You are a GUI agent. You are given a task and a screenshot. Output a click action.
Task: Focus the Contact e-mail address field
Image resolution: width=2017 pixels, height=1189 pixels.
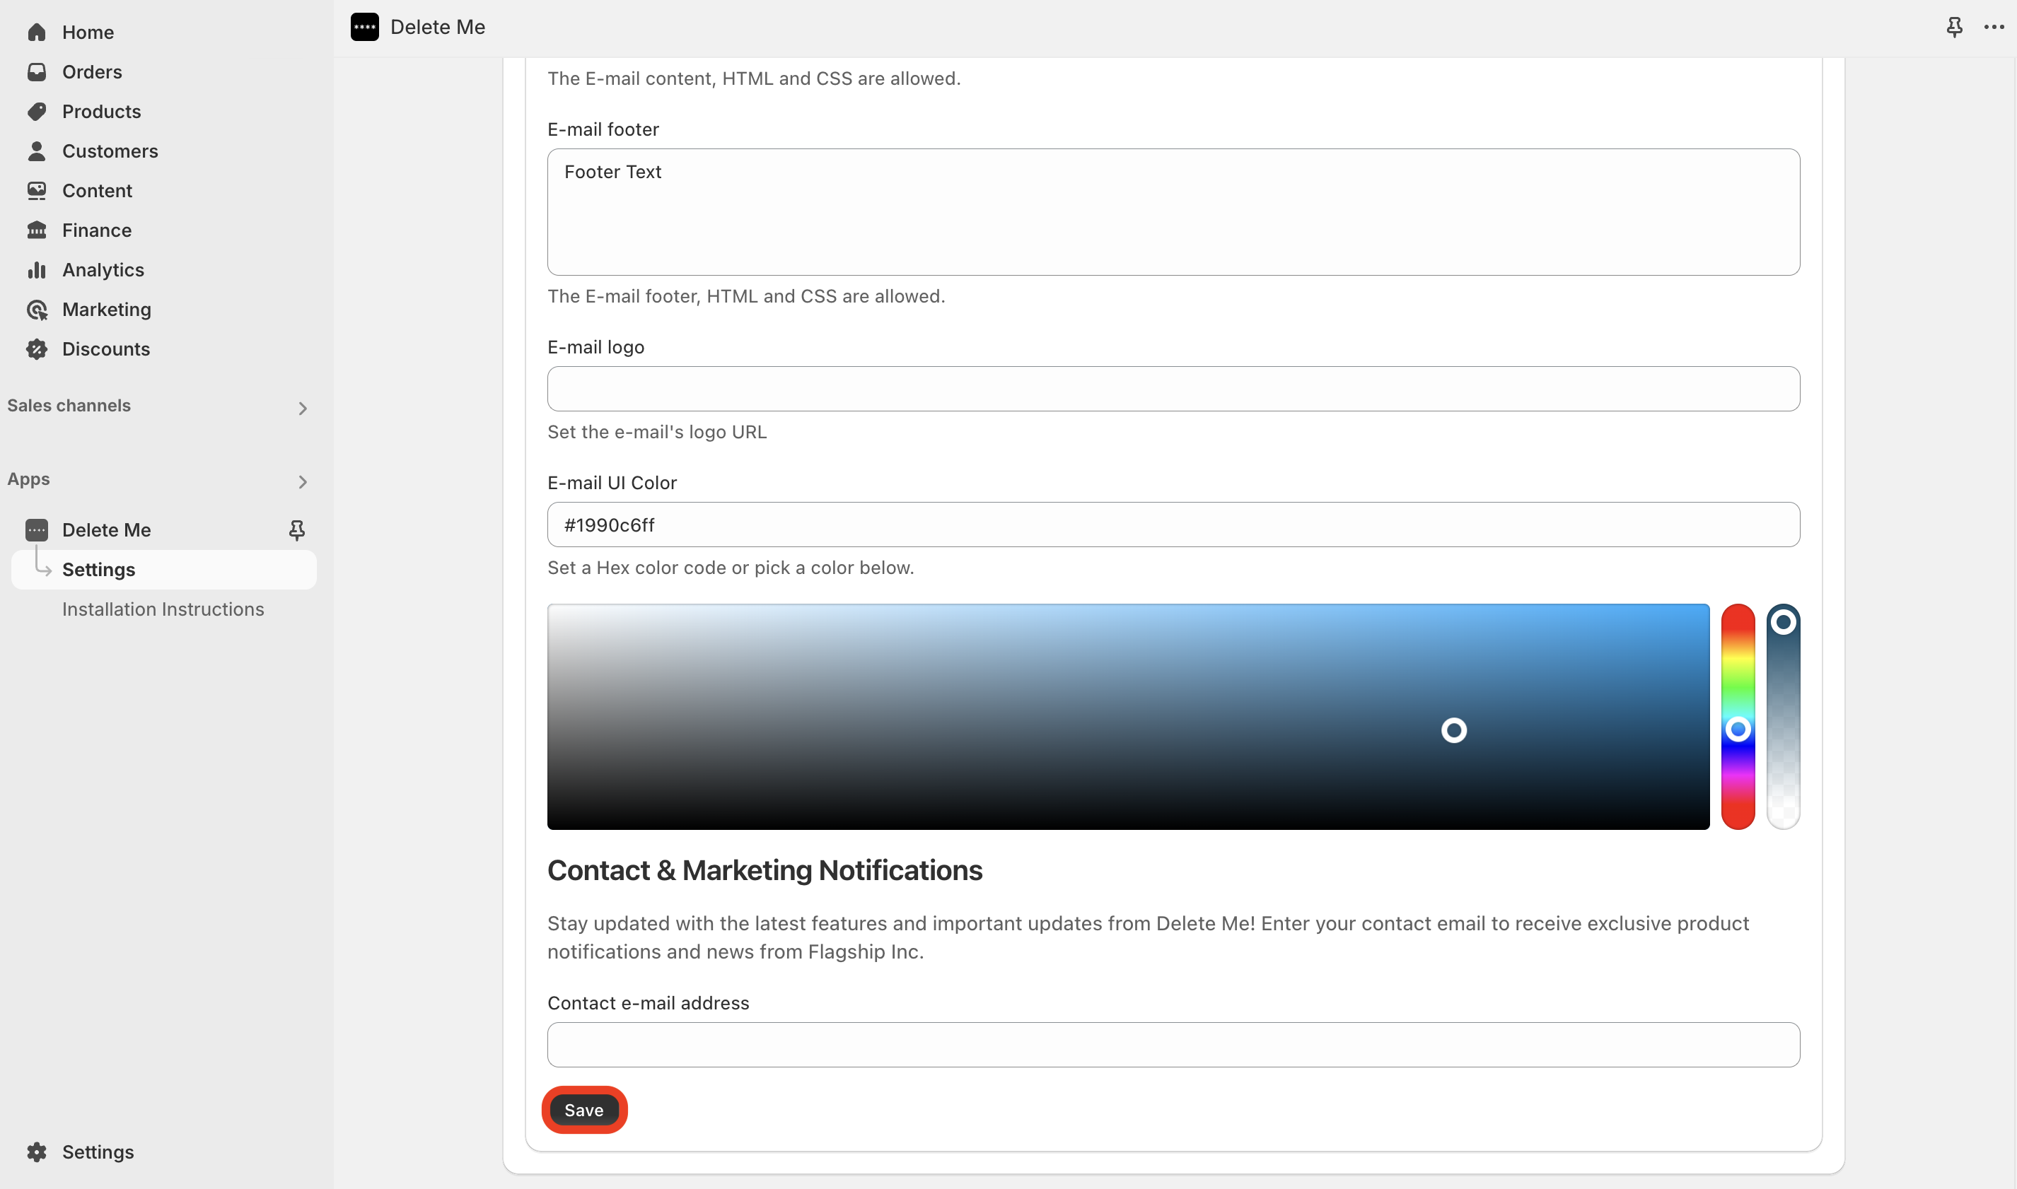coord(1174,1045)
